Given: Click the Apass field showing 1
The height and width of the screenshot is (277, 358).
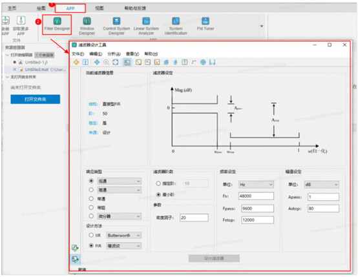Looking at the screenshot, I should tap(323, 197).
